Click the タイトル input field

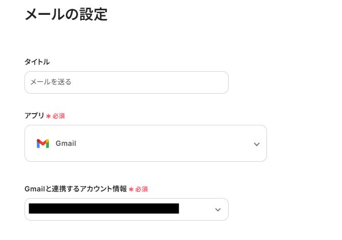(126, 82)
